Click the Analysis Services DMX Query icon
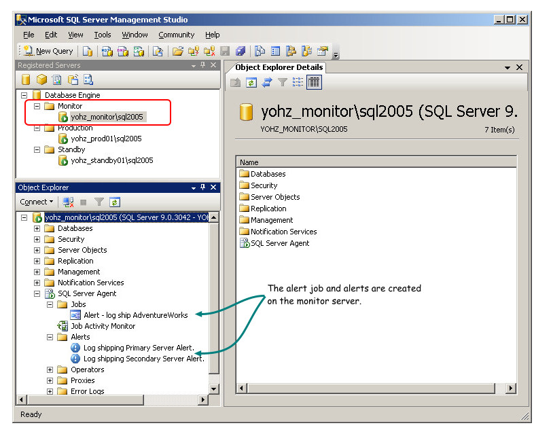The width and height of the screenshot is (534, 434). coord(122,51)
